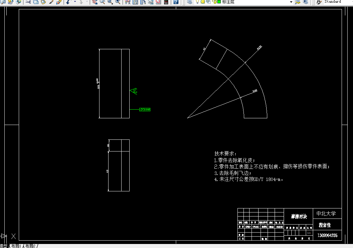
Task: Open the Tool Palettes window icon
Action: pyautogui.click(x=143, y=2)
